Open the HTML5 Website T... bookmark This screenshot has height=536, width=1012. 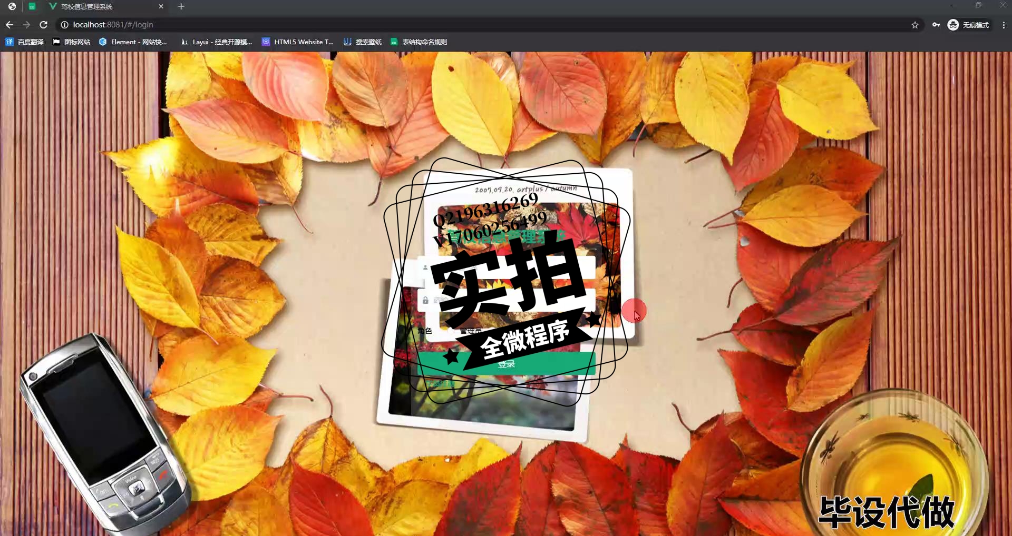[298, 42]
